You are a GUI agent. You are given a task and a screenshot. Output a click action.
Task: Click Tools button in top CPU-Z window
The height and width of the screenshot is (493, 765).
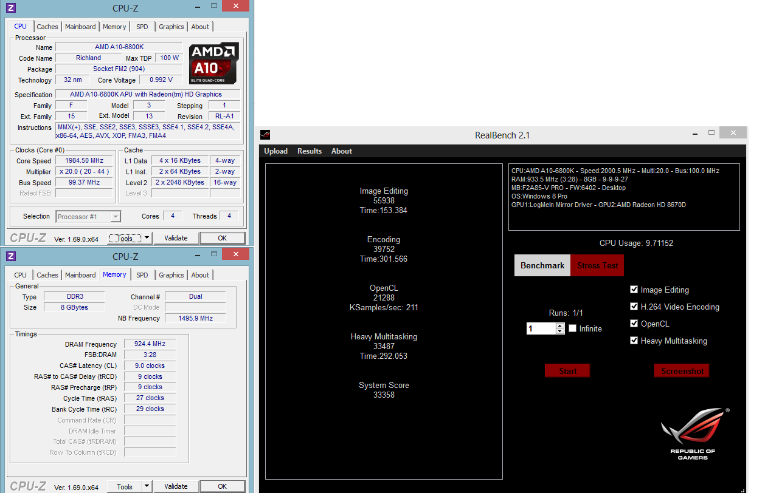(125, 239)
